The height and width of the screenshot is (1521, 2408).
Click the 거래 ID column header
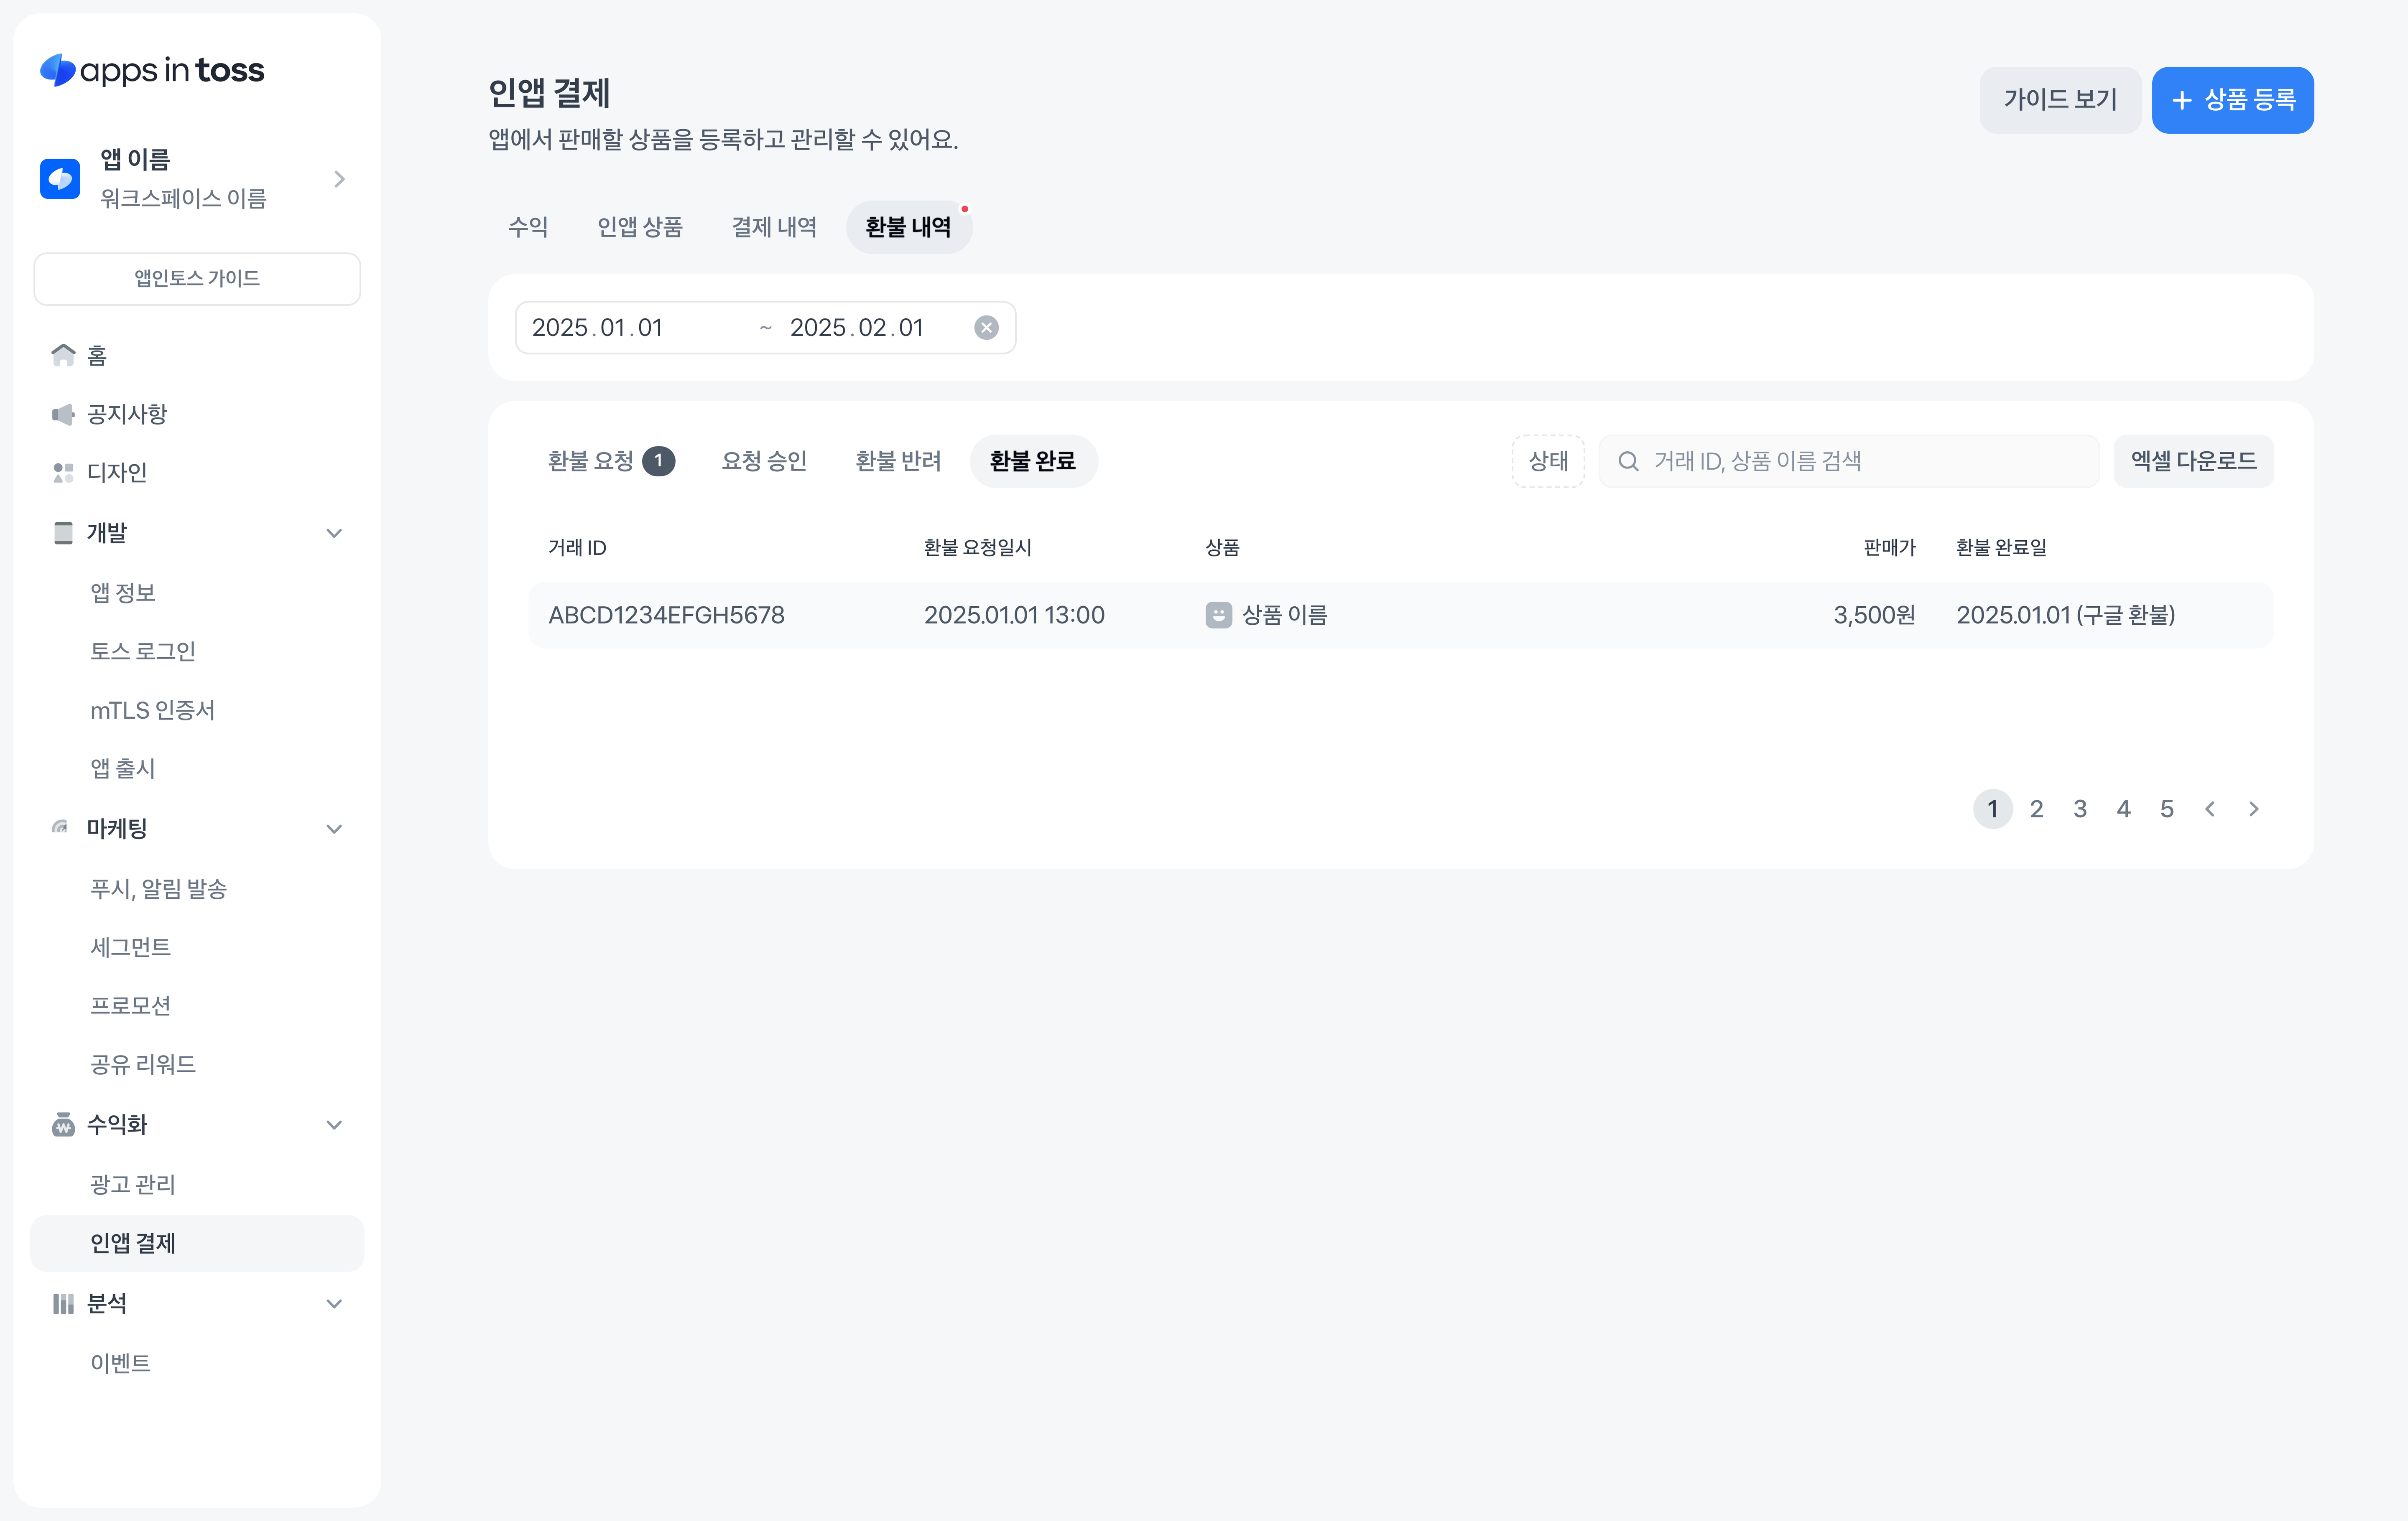click(577, 548)
